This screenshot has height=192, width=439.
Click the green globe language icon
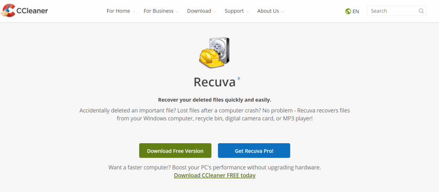[348, 12]
